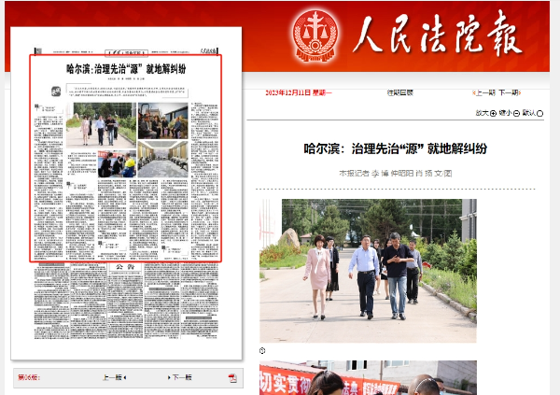Click the second article photo with red banner

point(368,378)
